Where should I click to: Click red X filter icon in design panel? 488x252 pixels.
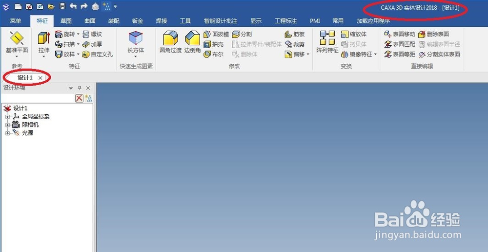80,98
